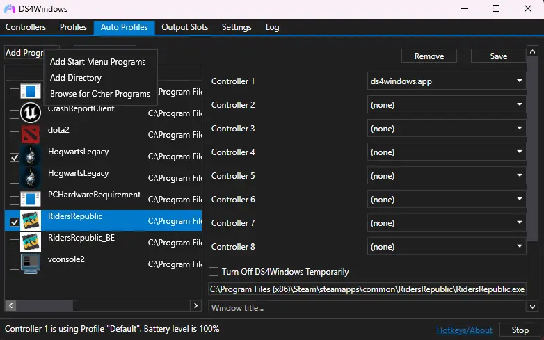
Task: Toggle Turn Off DS4Windows Temporarily checkbox
Action: tap(214, 271)
